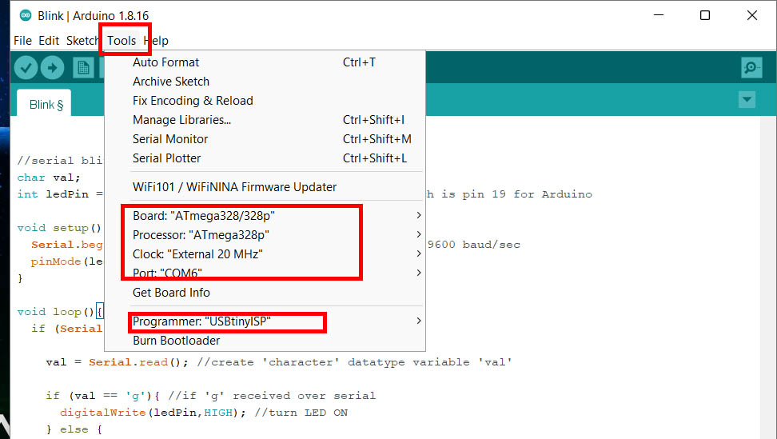The height and width of the screenshot is (439, 777).
Task: Select Clock: "External 20 MHz" entry
Action: tap(265, 254)
